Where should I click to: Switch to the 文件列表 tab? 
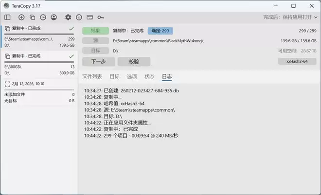[x=92, y=76]
